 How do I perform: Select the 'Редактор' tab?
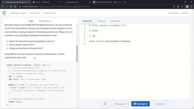coord(87,21)
